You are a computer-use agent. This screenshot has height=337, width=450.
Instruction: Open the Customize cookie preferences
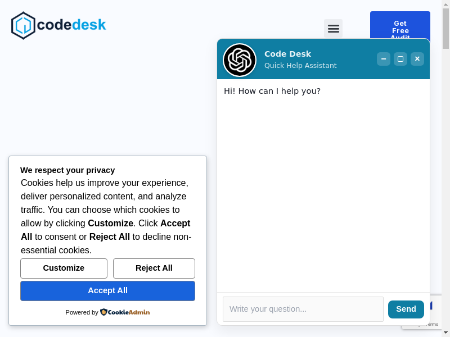pos(64,268)
